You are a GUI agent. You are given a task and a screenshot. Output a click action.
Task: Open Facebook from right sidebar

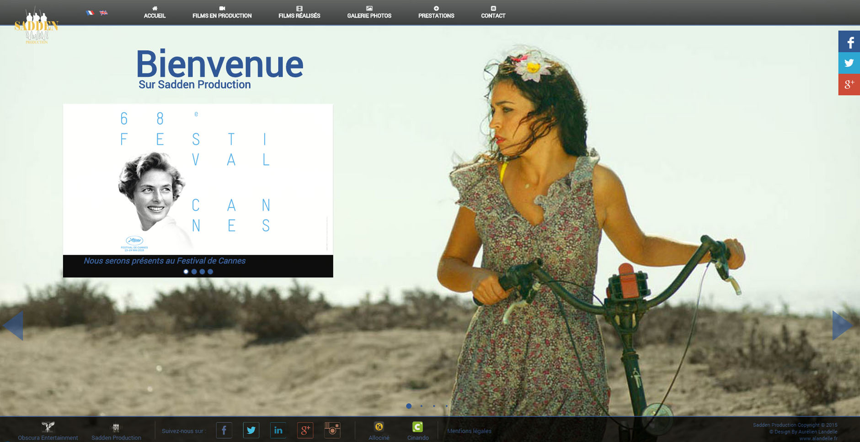pos(849,42)
